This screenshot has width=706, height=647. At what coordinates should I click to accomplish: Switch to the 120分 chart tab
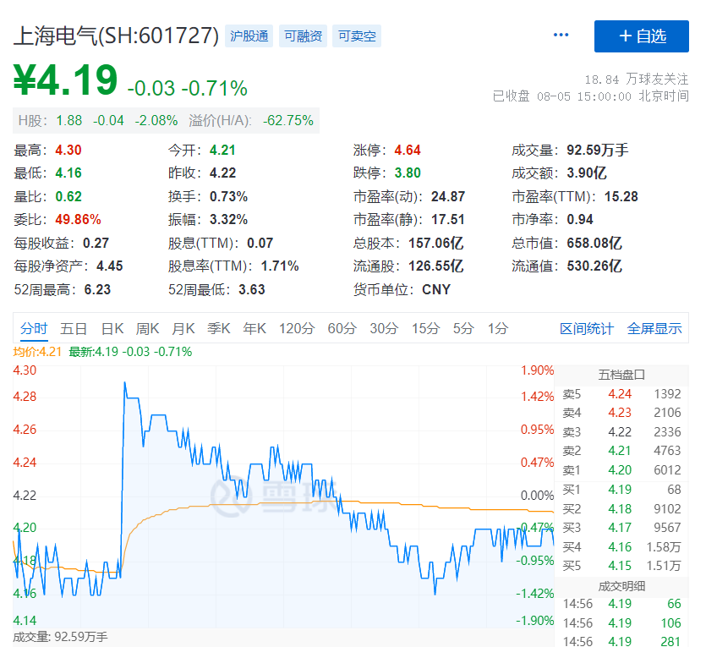(296, 329)
